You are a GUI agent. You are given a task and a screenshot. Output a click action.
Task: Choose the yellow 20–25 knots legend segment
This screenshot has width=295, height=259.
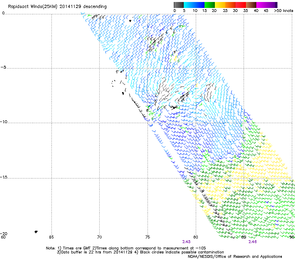pyautogui.click(x=220, y=5)
